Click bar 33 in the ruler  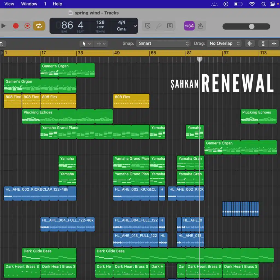(x=80, y=53)
